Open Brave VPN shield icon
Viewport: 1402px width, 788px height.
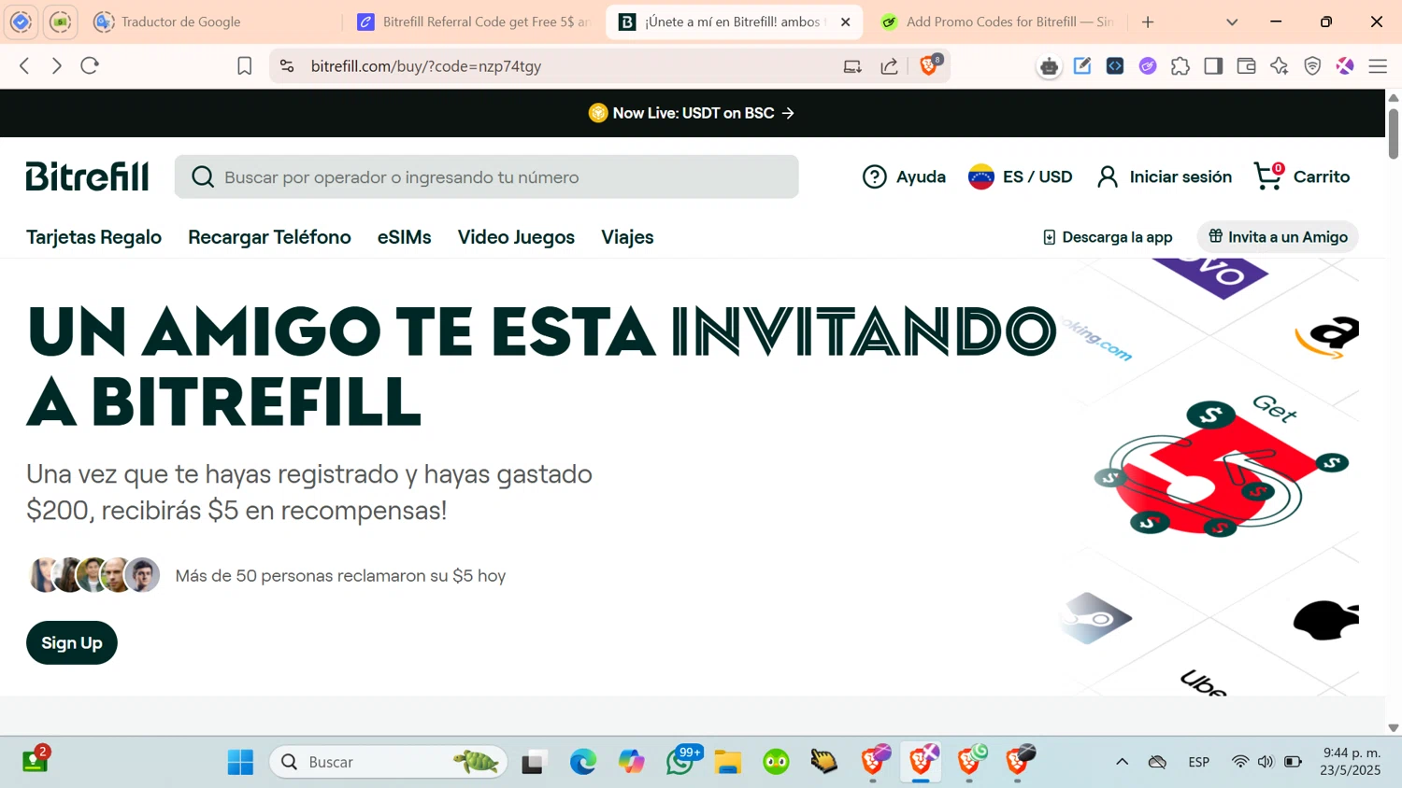point(1312,66)
